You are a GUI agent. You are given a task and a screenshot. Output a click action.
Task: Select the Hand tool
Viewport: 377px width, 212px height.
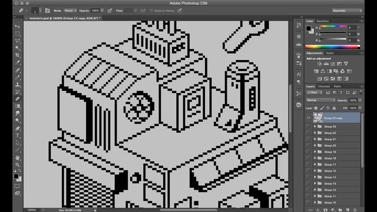[x=17, y=158]
